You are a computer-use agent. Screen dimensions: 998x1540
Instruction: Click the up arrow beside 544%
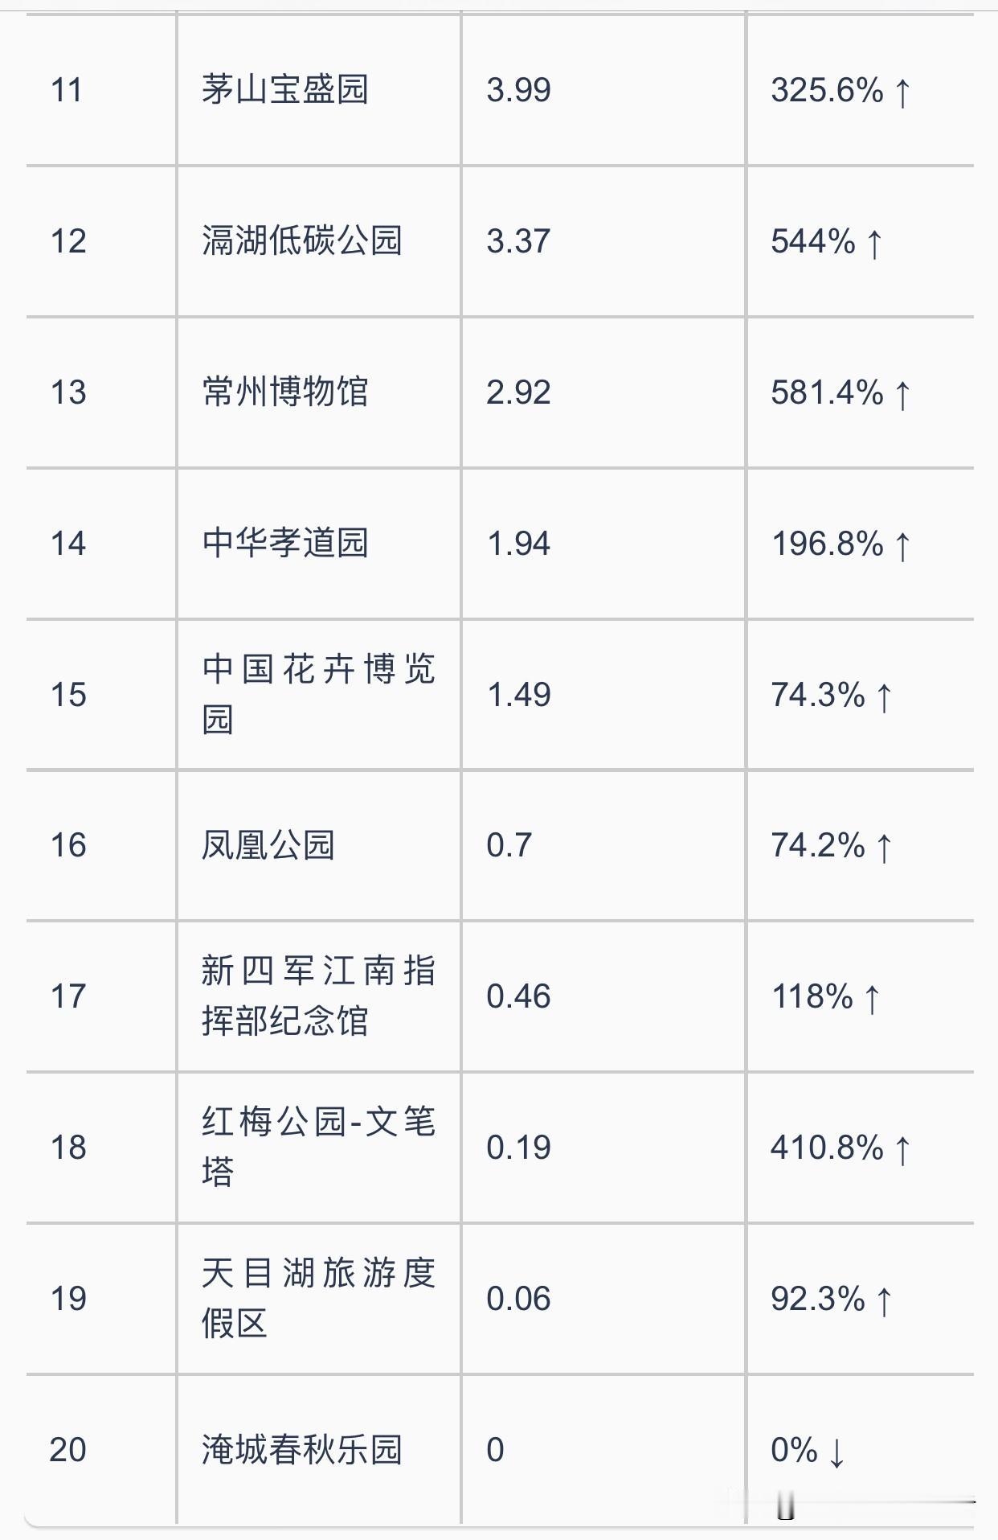874,243
